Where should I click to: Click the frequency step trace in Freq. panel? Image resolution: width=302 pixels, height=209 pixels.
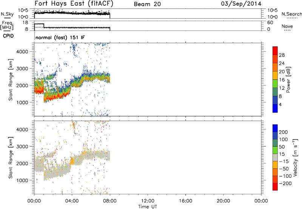tap(72, 27)
